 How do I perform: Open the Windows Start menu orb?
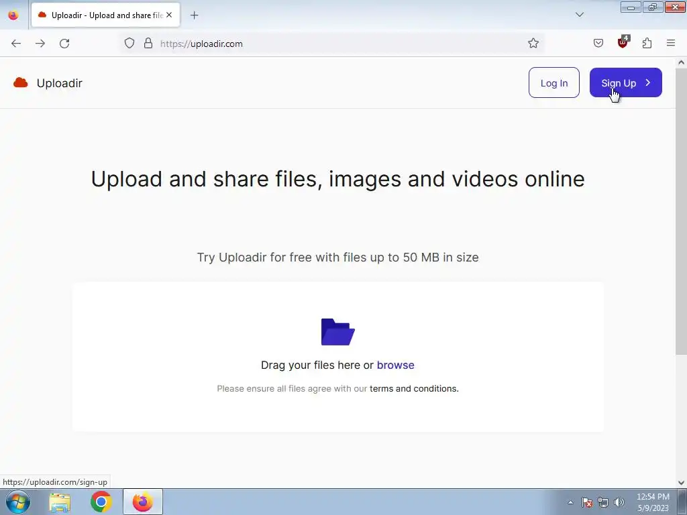pyautogui.click(x=17, y=502)
